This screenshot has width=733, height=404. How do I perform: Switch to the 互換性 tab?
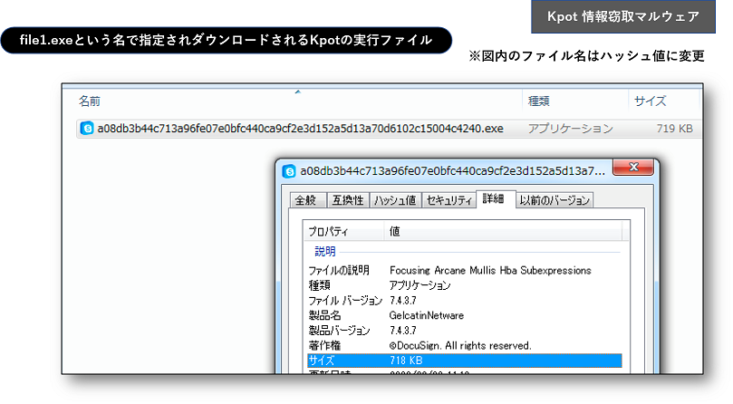pyautogui.click(x=347, y=200)
